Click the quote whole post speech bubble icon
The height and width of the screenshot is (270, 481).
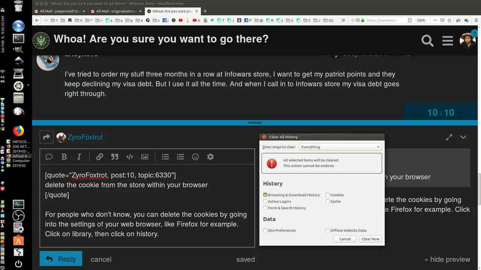point(49,157)
